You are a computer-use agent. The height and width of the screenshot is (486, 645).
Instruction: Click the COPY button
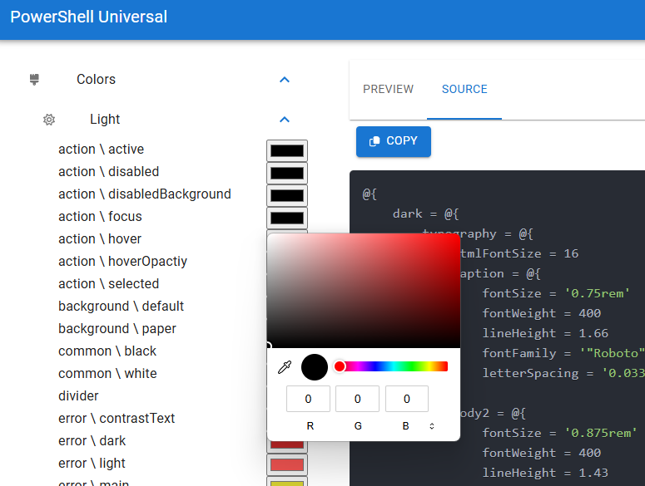pos(394,141)
